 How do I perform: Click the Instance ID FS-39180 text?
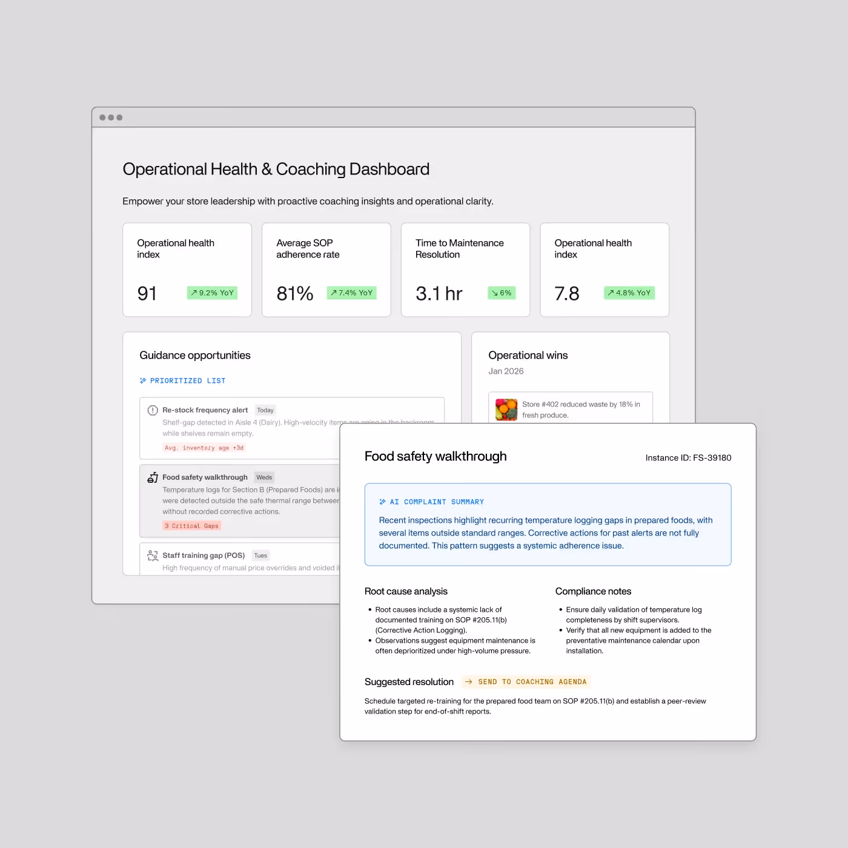tap(689, 458)
